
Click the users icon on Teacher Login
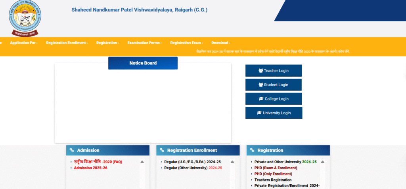261,70
